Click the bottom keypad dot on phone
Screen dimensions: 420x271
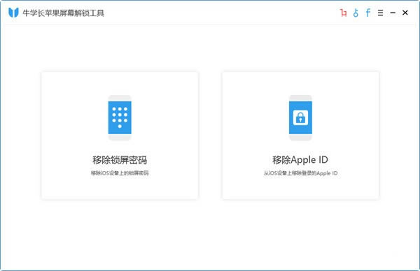[x=120, y=126]
